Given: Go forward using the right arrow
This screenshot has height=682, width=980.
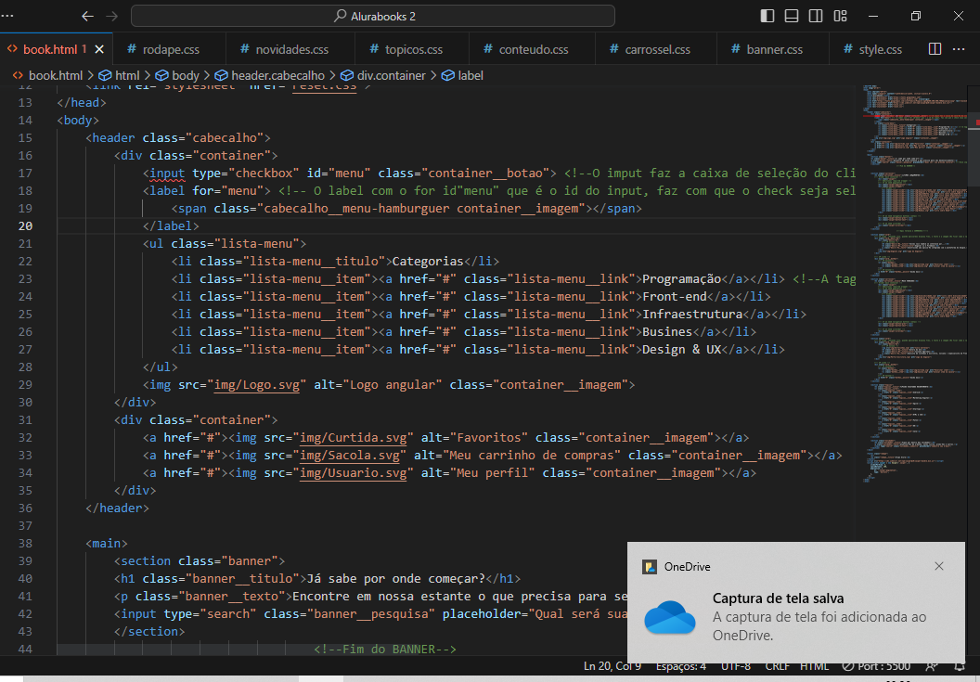Looking at the screenshot, I should point(112,17).
